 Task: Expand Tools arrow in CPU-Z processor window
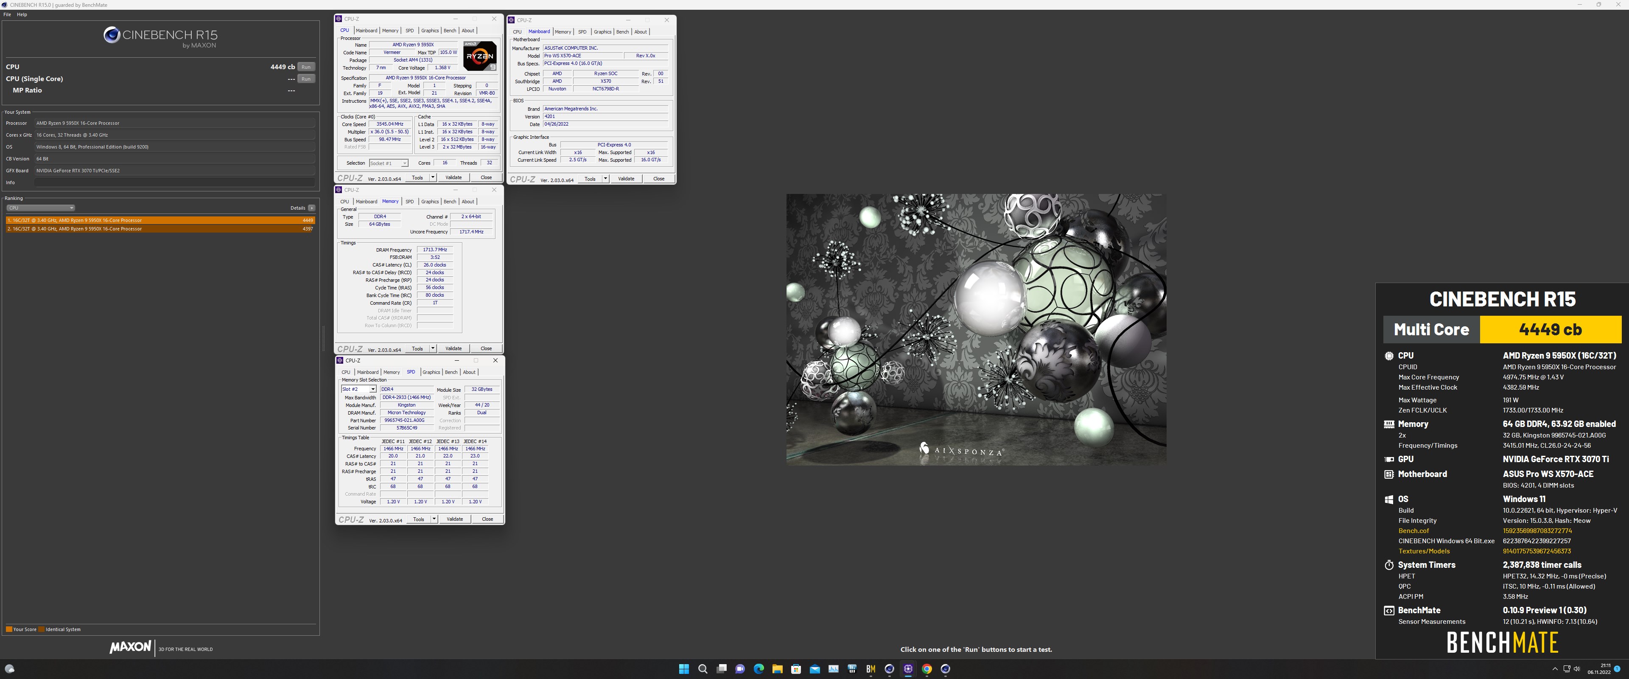[433, 177]
